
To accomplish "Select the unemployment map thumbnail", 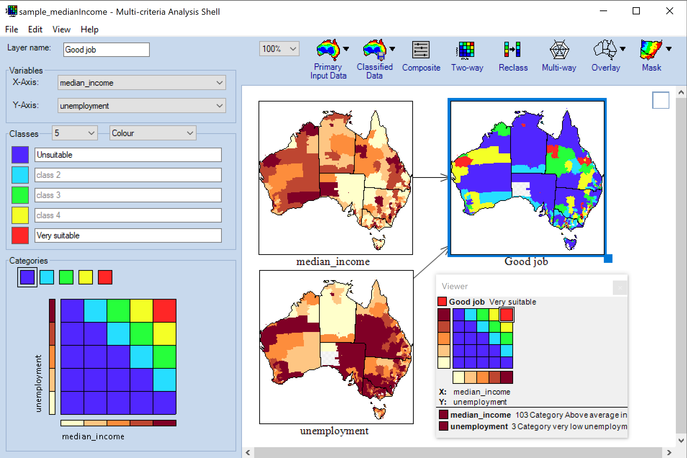I will click(x=336, y=347).
